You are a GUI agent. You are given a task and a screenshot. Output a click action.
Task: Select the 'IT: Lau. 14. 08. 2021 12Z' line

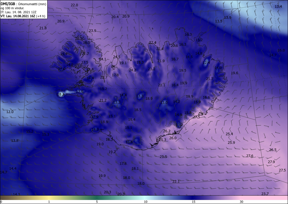[x=18, y=12]
